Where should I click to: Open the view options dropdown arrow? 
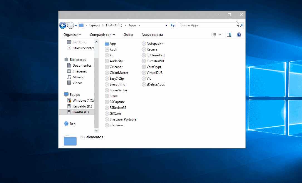220,35
